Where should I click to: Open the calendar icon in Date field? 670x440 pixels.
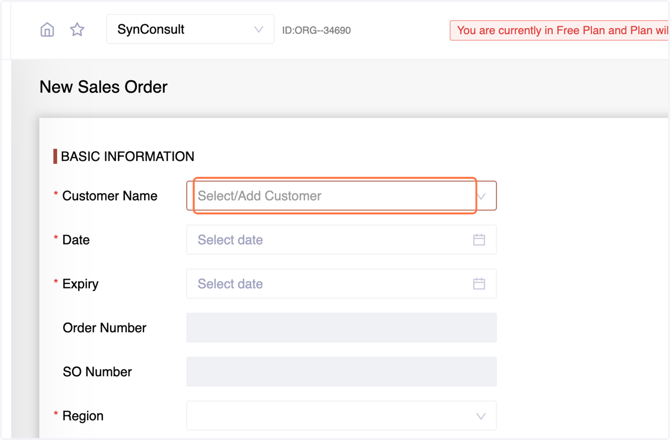coord(479,240)
